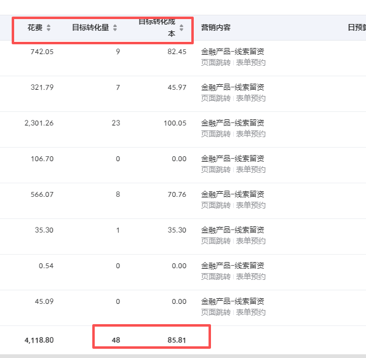Click 表单预约 in the 35.30 row
This screenshot has width=366, height=358.
pos(251,241)
